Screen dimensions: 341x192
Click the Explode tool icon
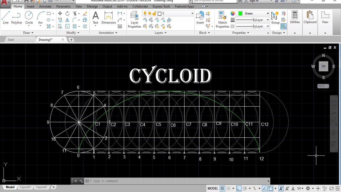pos(85,20)
